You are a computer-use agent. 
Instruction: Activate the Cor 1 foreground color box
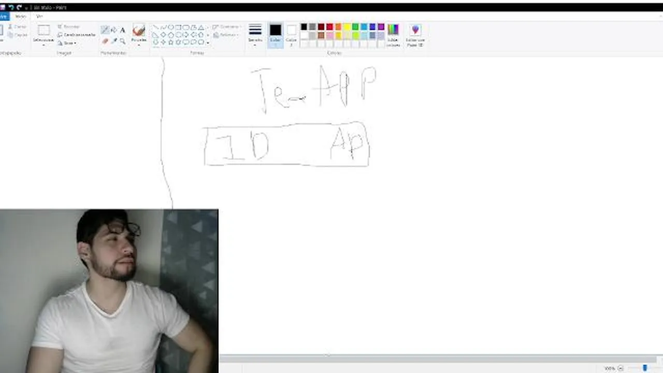275,35
